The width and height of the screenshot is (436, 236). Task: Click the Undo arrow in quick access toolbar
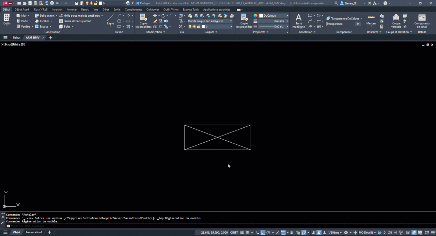(57, 3)
